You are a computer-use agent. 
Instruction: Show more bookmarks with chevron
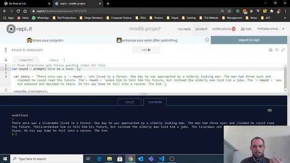pyautogui.click(x=285, y=18)
